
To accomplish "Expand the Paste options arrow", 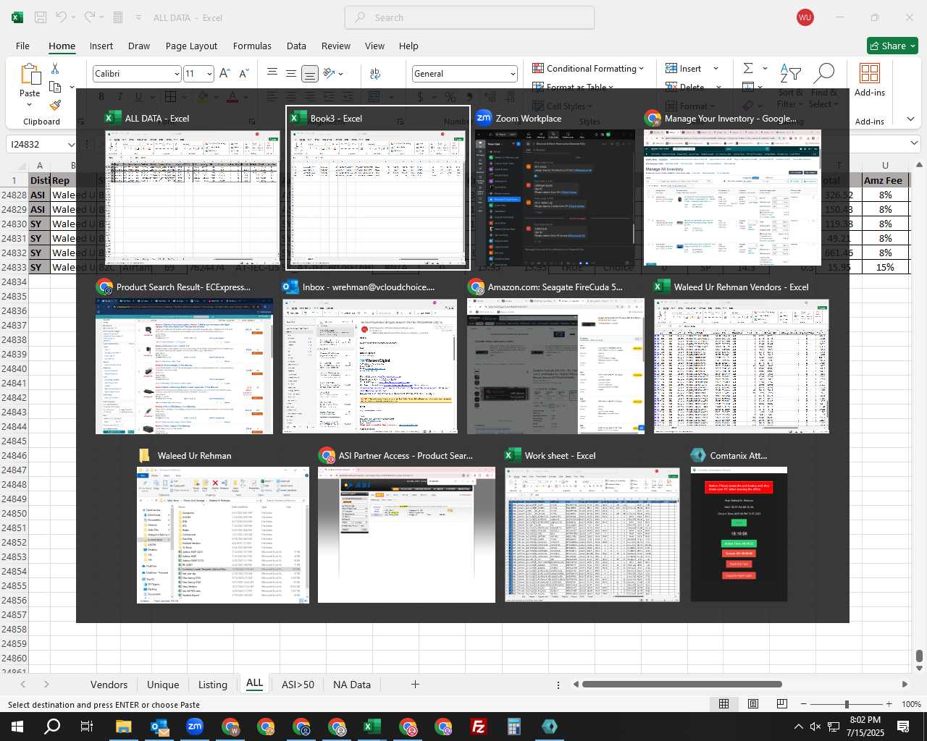I will click(30, 105).
